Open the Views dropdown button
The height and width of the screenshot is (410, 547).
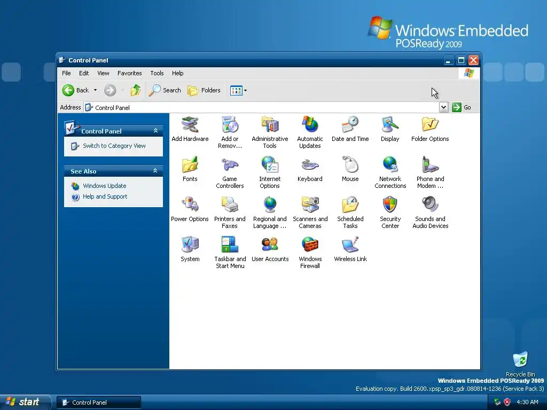point(239,91)
